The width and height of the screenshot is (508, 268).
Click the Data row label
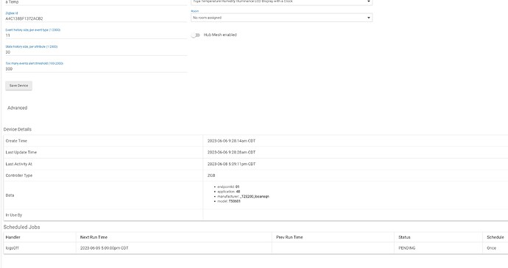coord(10,195)
